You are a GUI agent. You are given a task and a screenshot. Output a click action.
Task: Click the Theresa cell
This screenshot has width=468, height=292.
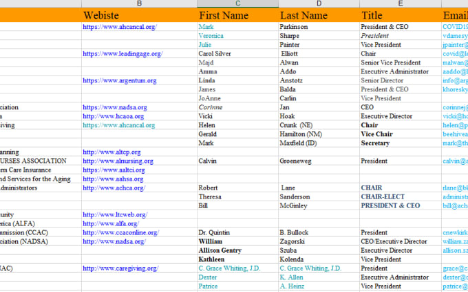click(237, 196)
